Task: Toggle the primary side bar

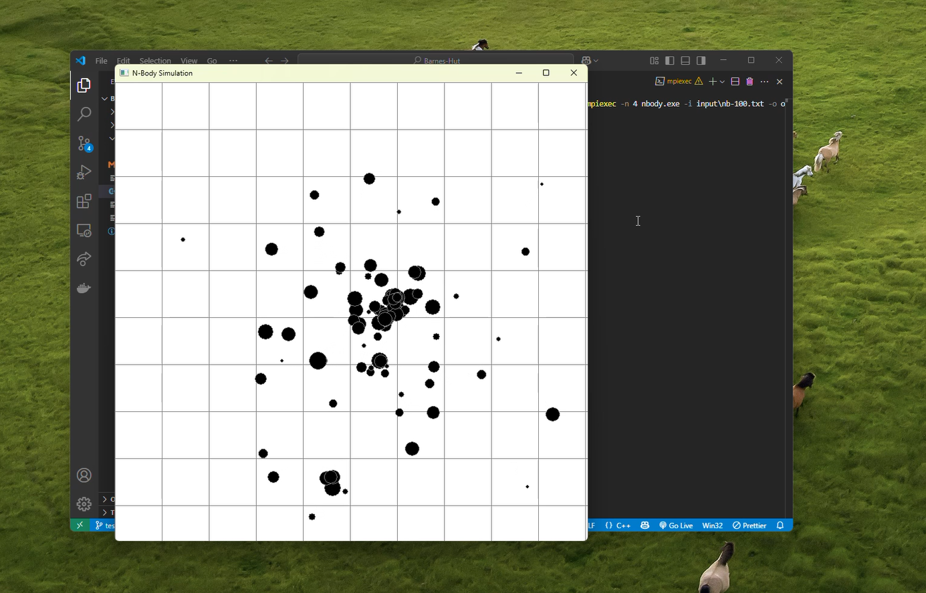Action: 670,60
